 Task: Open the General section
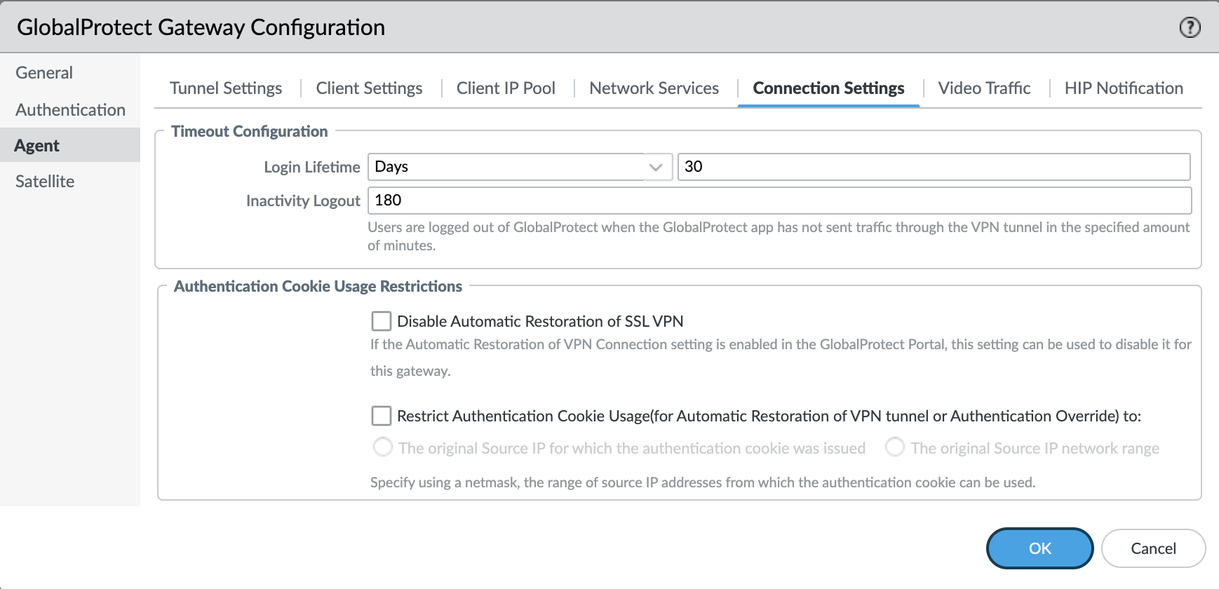44,72
